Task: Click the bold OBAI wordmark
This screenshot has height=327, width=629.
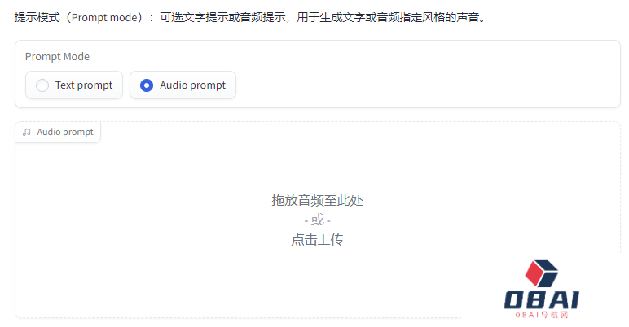Action: [542, 299]
